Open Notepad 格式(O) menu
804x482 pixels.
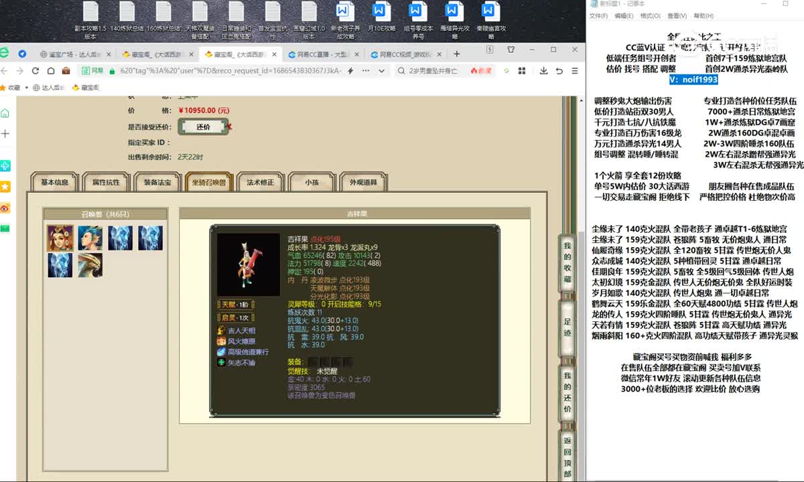650,16
